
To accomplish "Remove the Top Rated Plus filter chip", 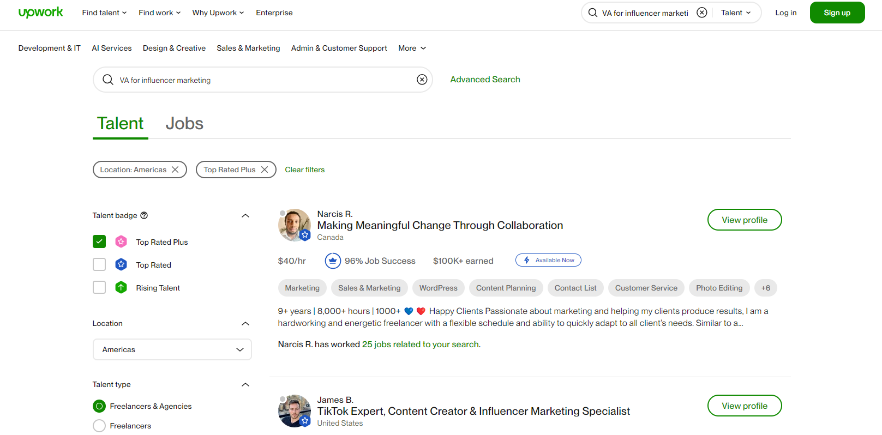I will [265, 170].
